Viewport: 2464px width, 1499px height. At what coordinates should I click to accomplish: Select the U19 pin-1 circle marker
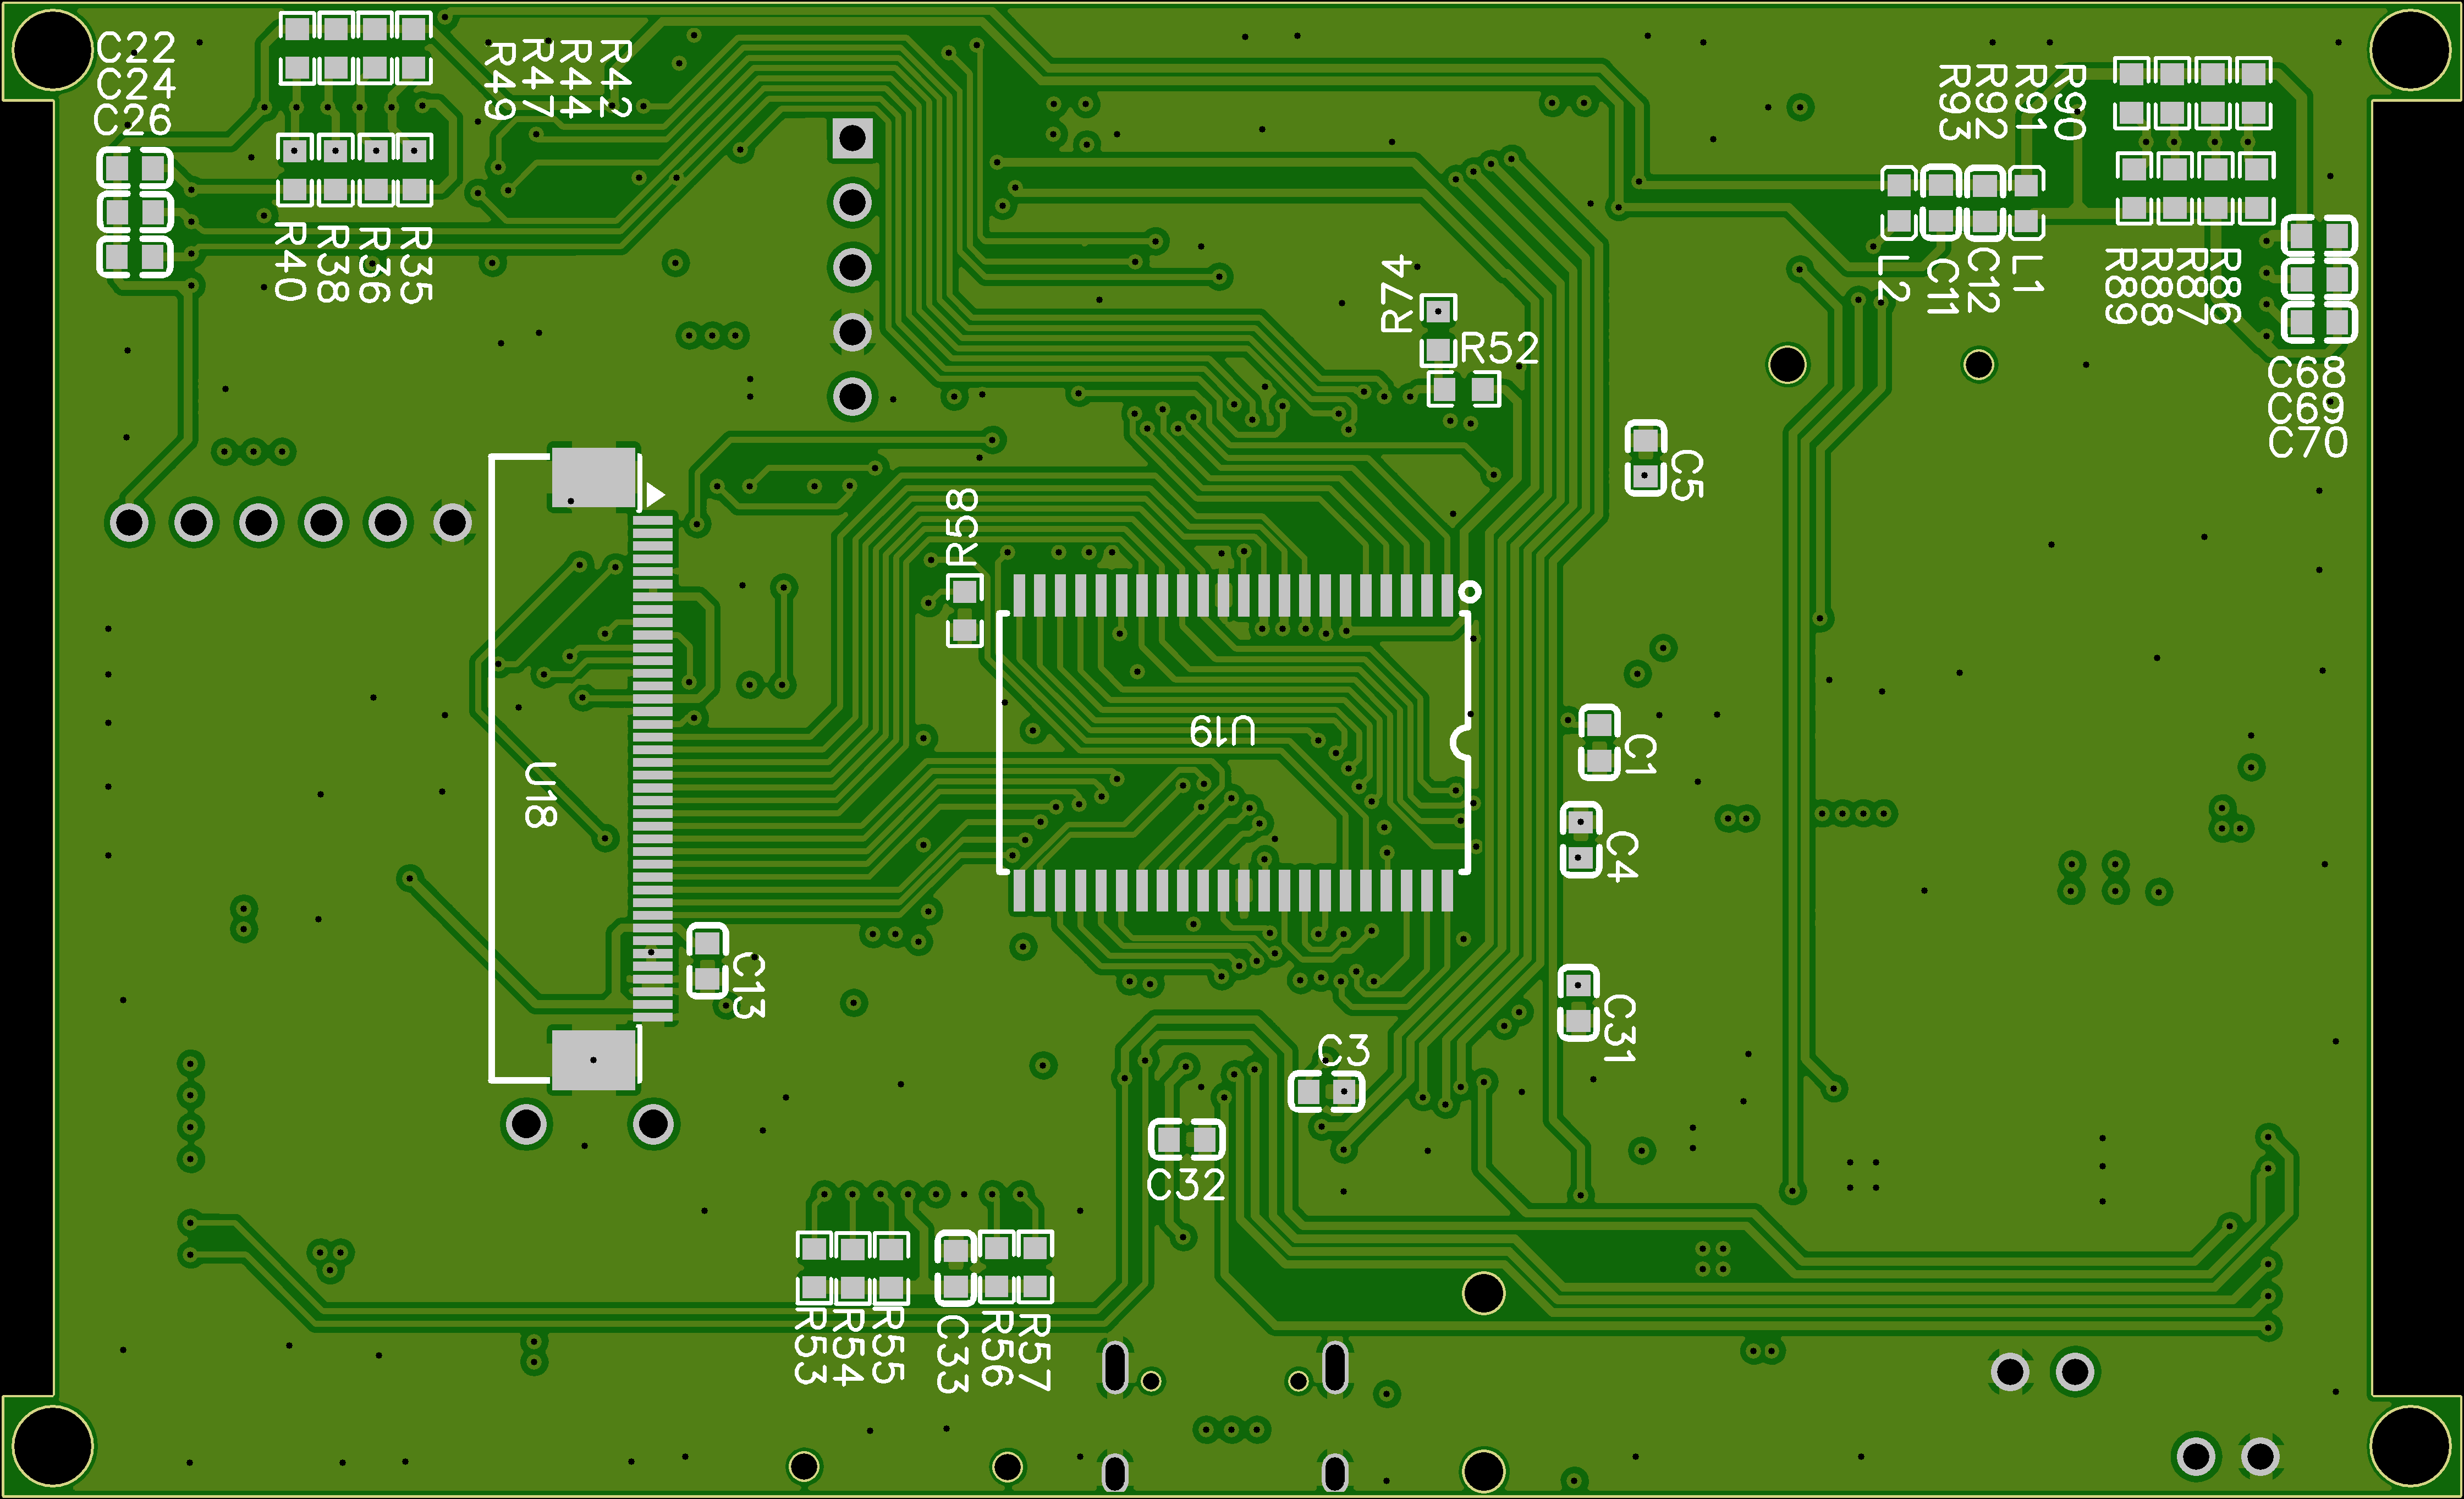pos(1469,592)
